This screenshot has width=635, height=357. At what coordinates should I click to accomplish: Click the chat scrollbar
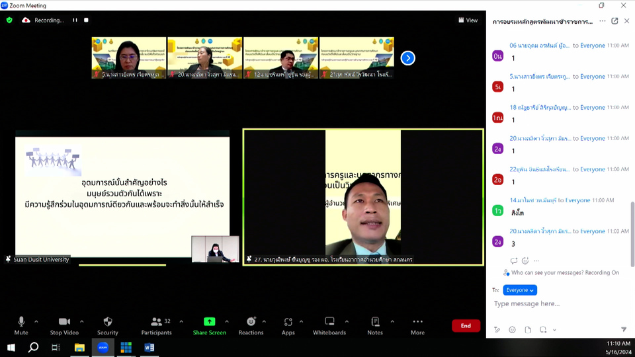(632, 234)
